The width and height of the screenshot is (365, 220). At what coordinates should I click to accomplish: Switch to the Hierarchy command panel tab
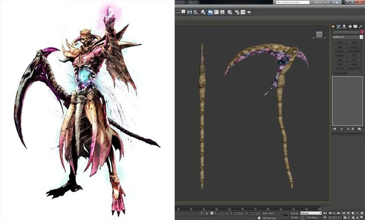[344, 27]
